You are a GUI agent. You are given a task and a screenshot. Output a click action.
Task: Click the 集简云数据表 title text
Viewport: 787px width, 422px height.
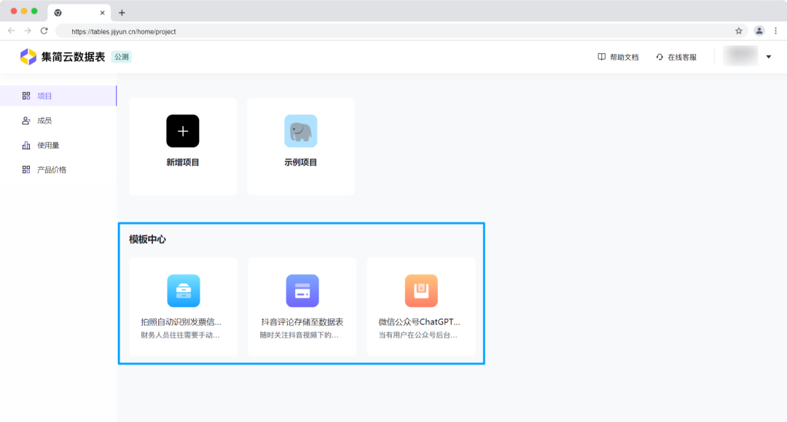[x=74, y=57]
